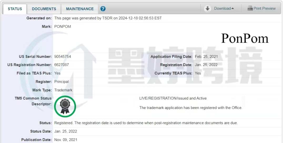Click the Mark value PONPOM

pyautogui.click(x=63, y=26)
